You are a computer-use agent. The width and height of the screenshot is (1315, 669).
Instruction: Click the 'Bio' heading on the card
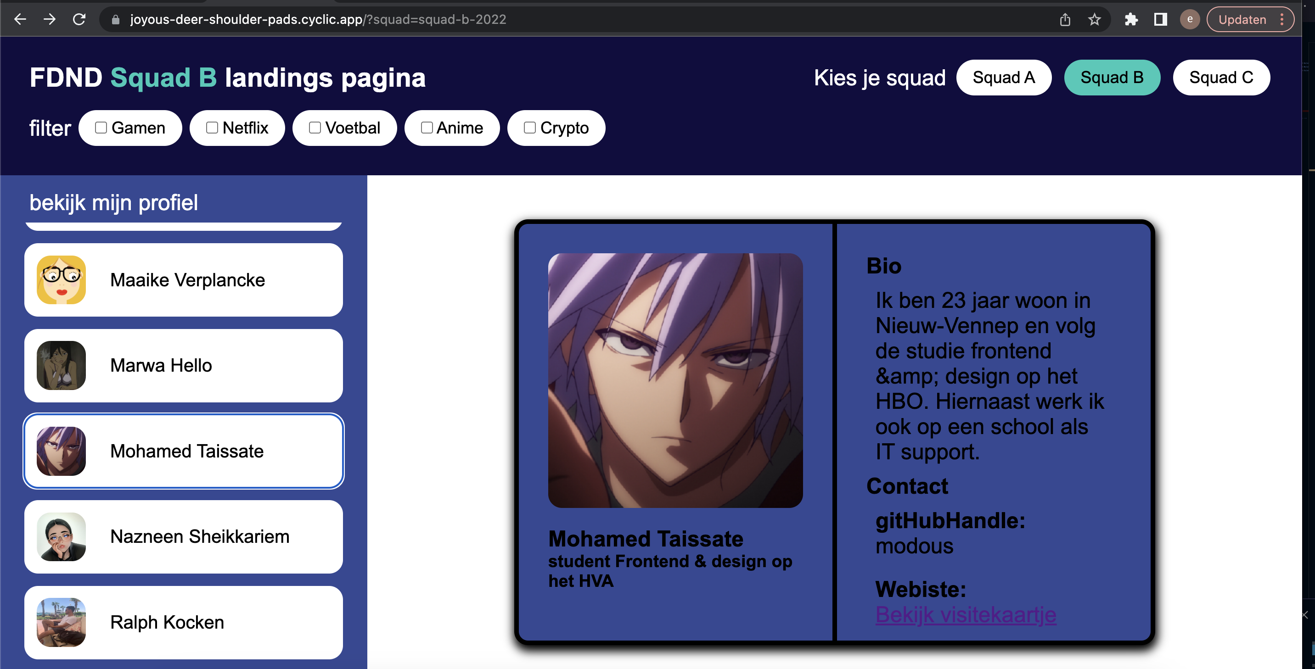click(x=884, y=266)
